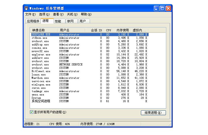Image resolution: width=208 pixels, height=135 pixels.
Task: Open the 查看(V) menu
Action: pos(58,14)
